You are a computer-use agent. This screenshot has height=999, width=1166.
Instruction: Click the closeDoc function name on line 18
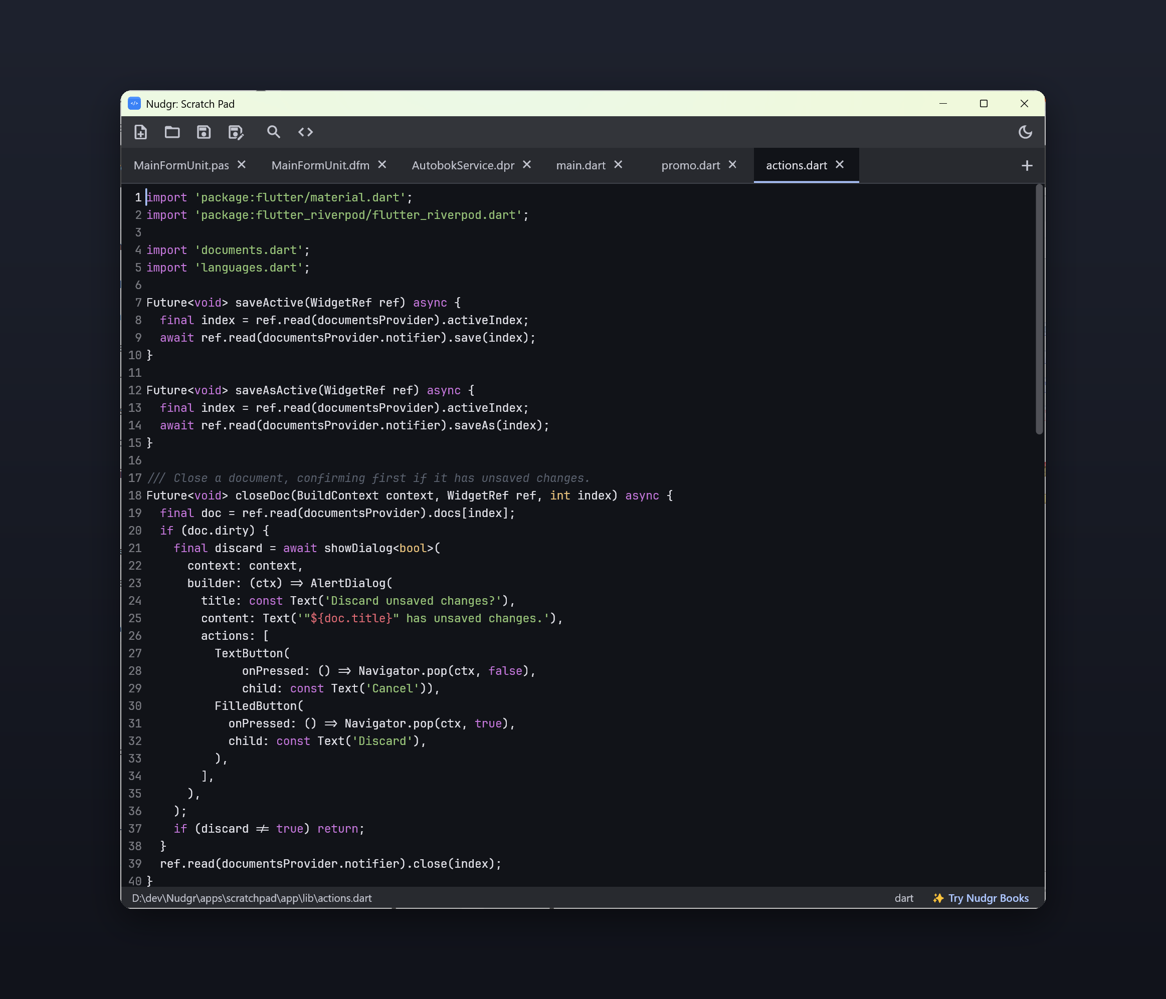point(262,495)
